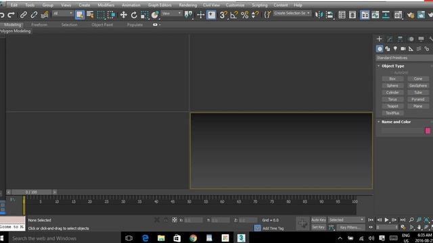Viewport: 433px width, 243px height.
Task: Click the Key Filters button
Action: click(350, 227)
